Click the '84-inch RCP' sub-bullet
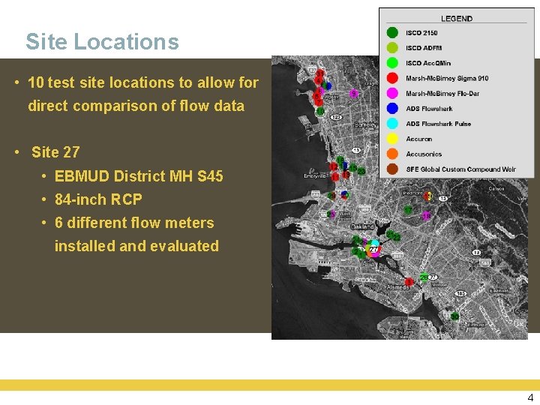The height and width of the screenshot is (405, 540). 98,199
